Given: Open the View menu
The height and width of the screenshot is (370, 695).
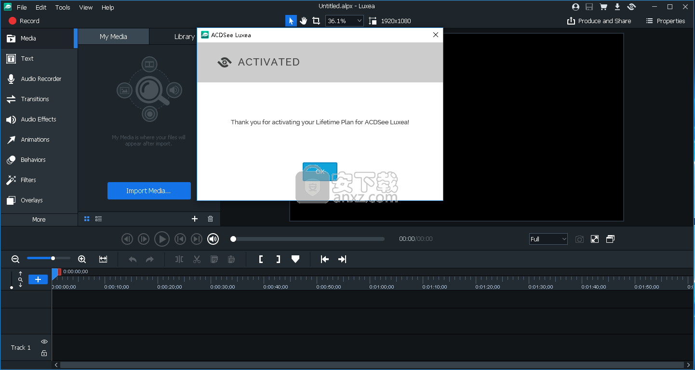Looking at the screenshot, I should (86, 7).
